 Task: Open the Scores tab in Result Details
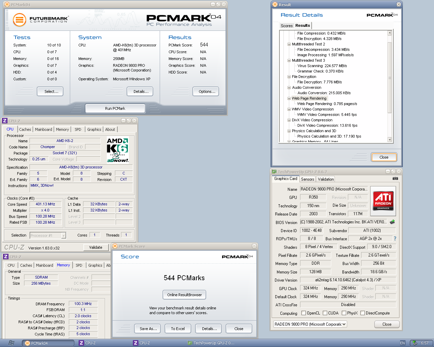point(287,26)
